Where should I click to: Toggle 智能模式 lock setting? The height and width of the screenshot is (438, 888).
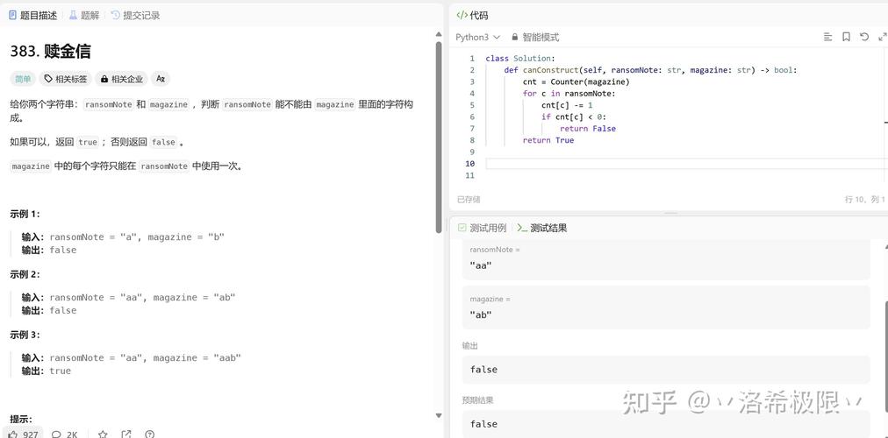coord(535,37)
